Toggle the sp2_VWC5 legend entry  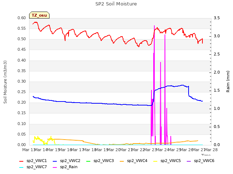(x=167, y=161)
